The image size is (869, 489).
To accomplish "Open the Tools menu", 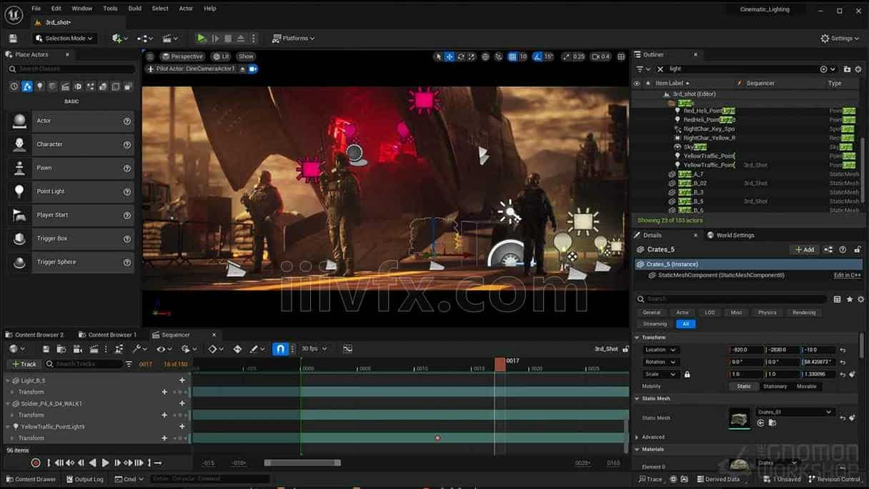I will click(110, 9).
